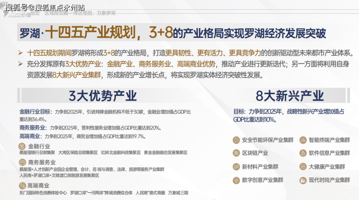
Task: Select the 区块链产业 icon
Action: click(236, 153)
